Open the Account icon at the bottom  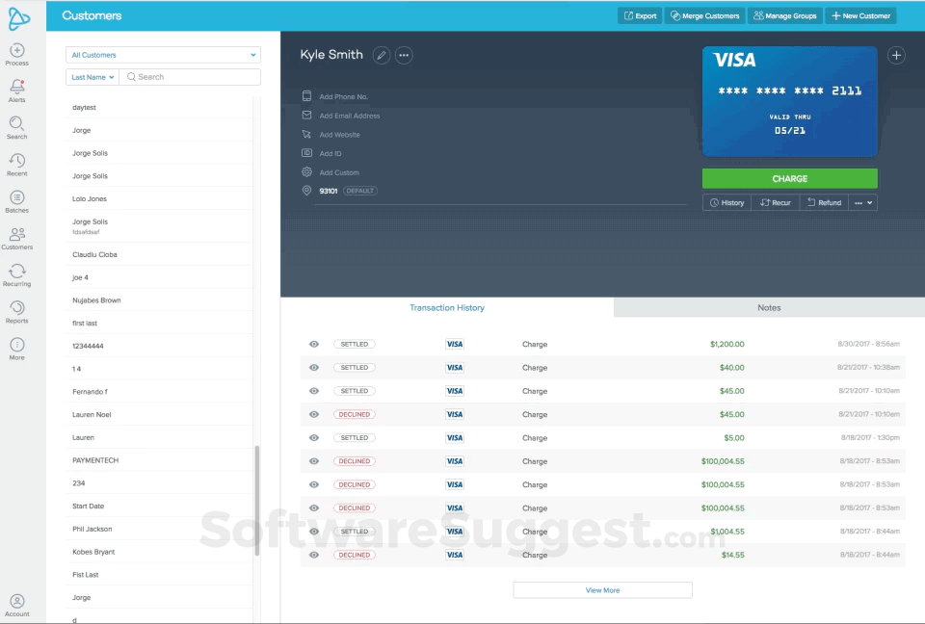coord(17,601)
